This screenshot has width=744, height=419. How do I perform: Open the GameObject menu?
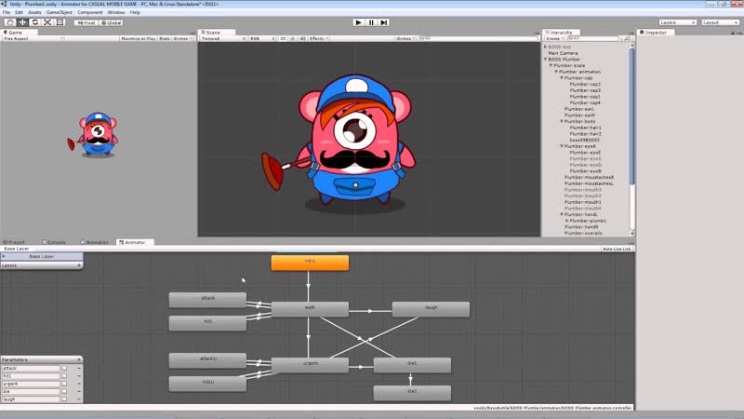tap(60, 12)
